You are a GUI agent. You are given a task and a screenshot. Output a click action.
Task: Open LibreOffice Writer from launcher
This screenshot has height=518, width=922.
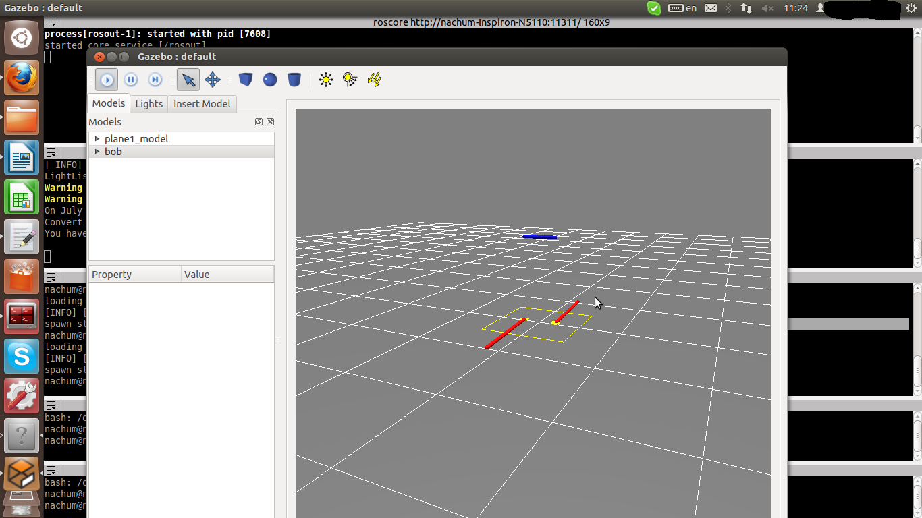coord(22,157)
